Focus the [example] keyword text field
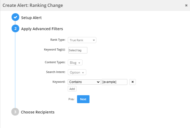This screenshot has height=128, width=190. (114, 82)
